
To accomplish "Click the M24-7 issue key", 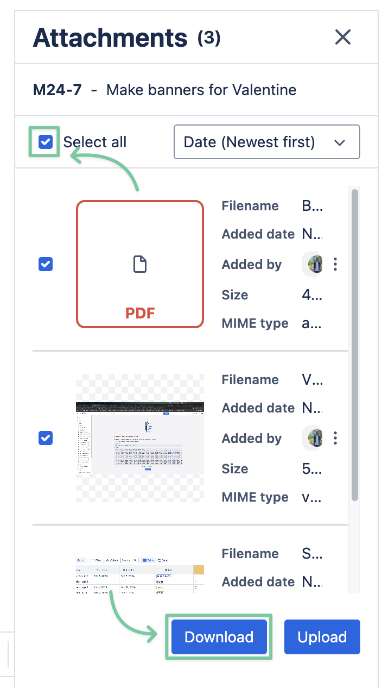I will (x=57, y=90).
